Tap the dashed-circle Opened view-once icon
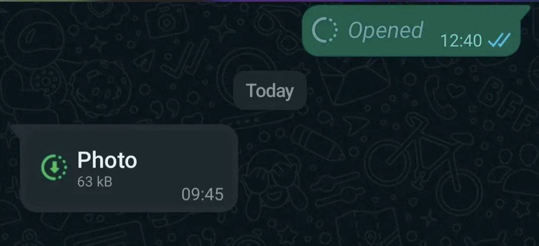539x246 pixels. click(325, 30)
